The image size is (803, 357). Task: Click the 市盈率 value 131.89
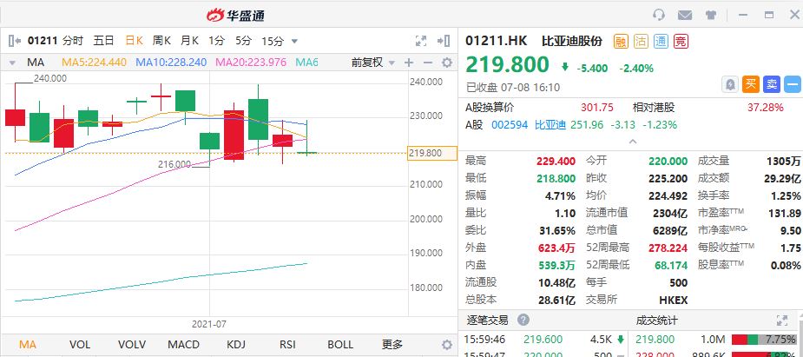(786, 213)
